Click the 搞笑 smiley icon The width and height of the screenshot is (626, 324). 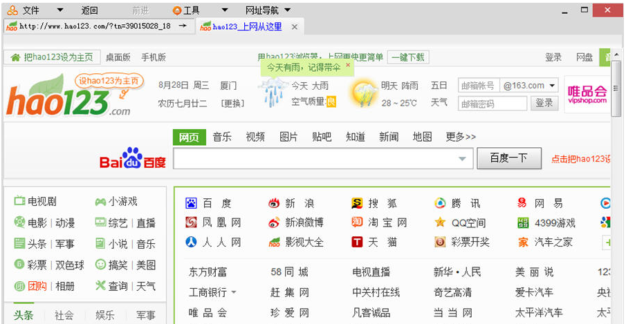(100, 264)
